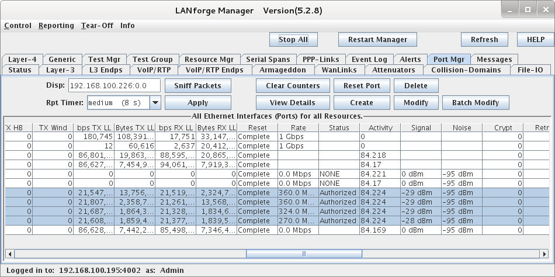Sort by bps RX LL column header
The height and width of the screenshot is (277, 555).
point(176,128)
